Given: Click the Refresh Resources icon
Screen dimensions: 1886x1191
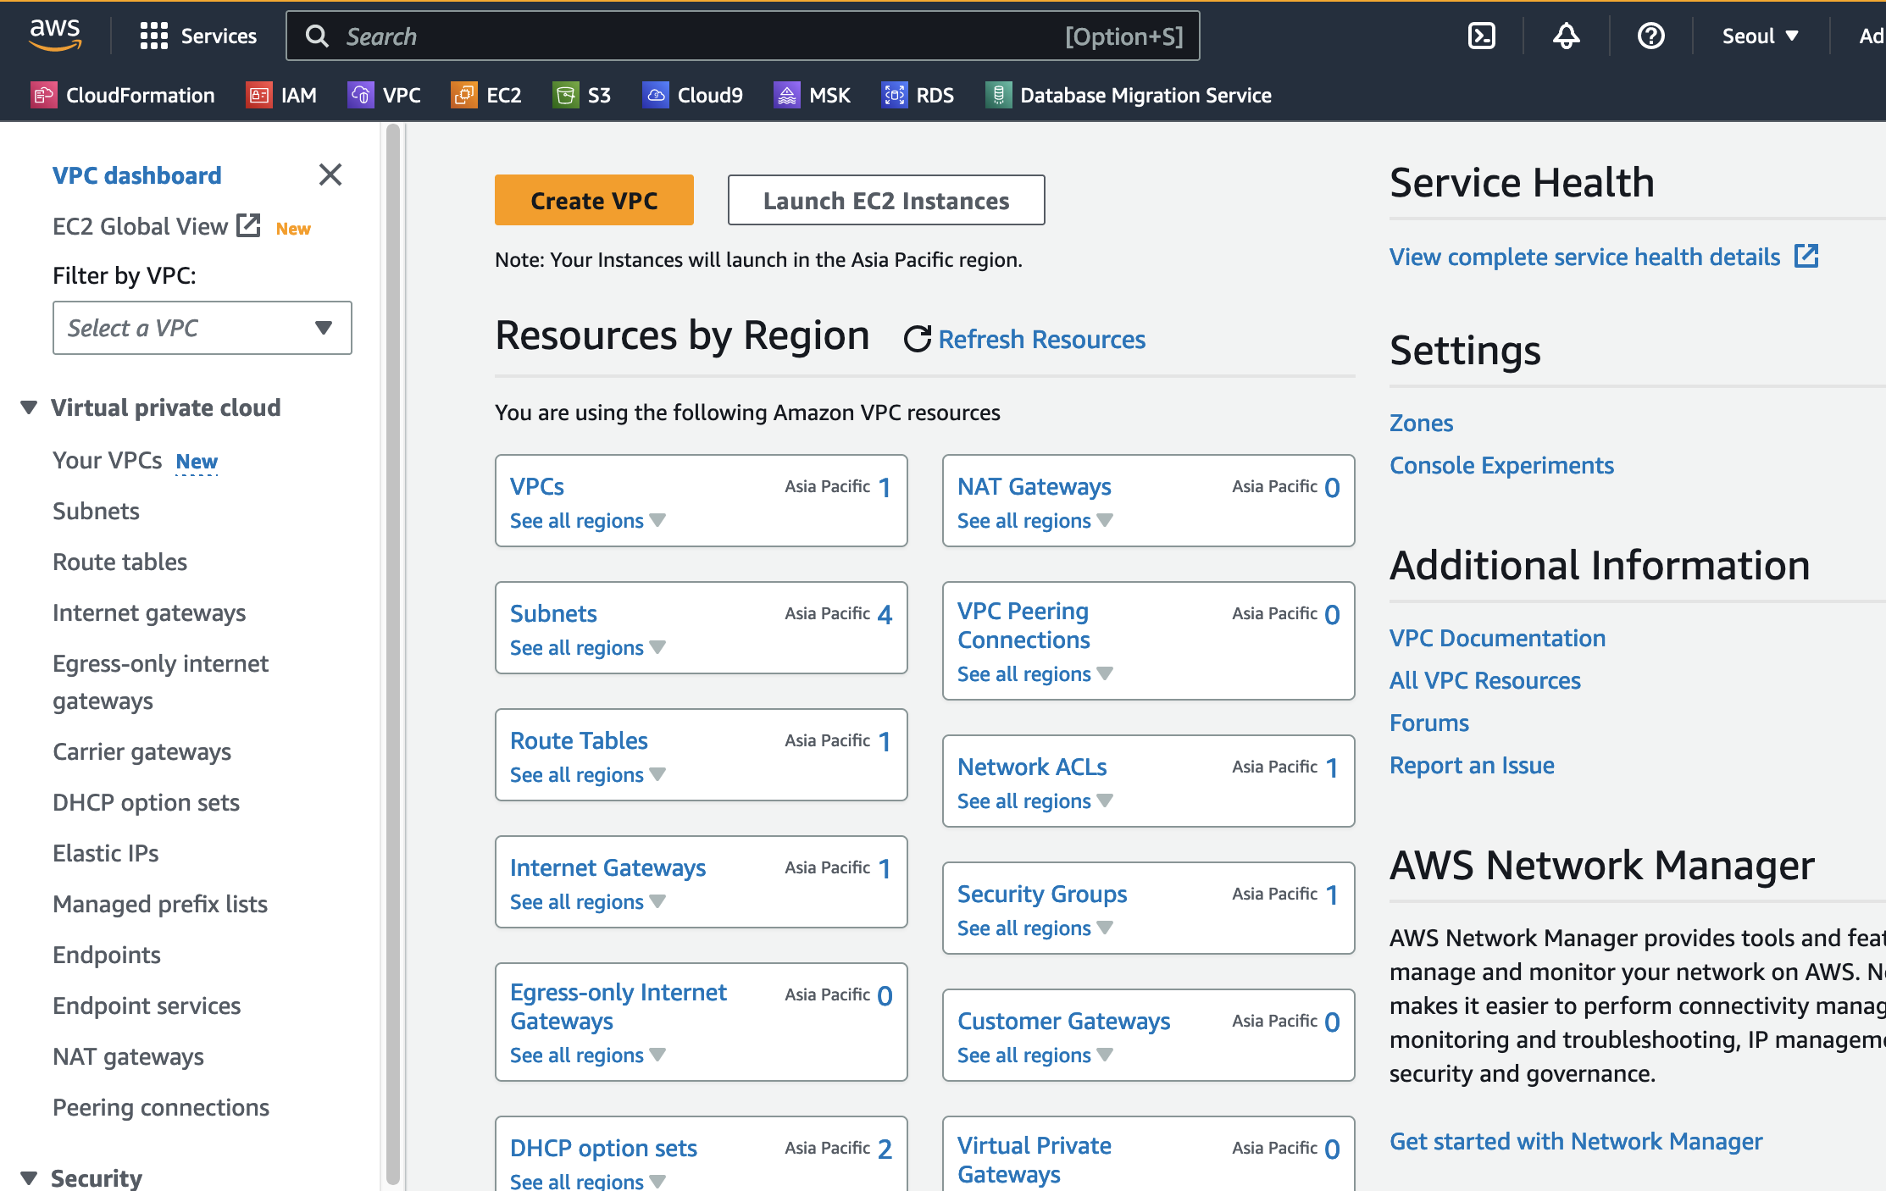Looking at the screenshot, I should click(x=917, y=339).
